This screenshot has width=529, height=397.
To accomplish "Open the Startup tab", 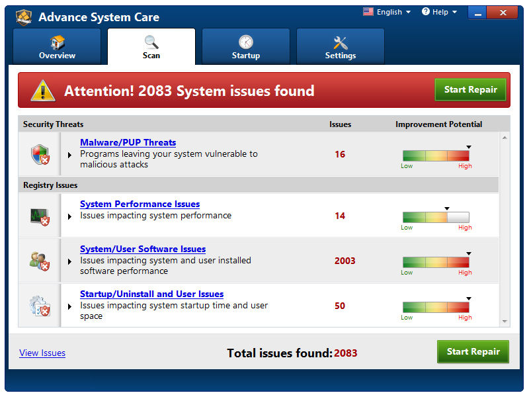I will pyautogui.click(x=246, y=46).
